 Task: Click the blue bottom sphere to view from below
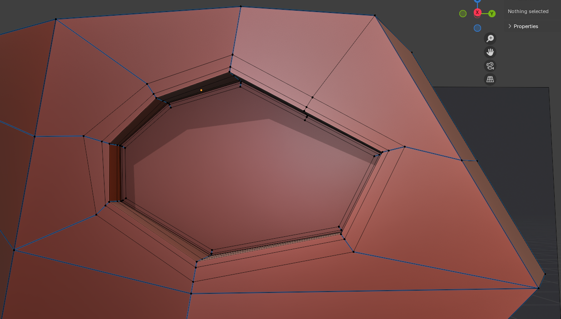tap(477, 28)
